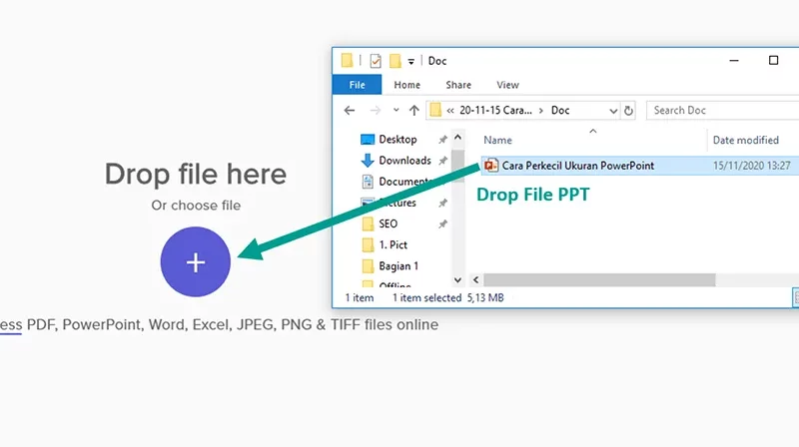This screenshot has width=799, height=447.
Task: Click the double-chevron before the breadcrumb path
Action: click(450, 111)
